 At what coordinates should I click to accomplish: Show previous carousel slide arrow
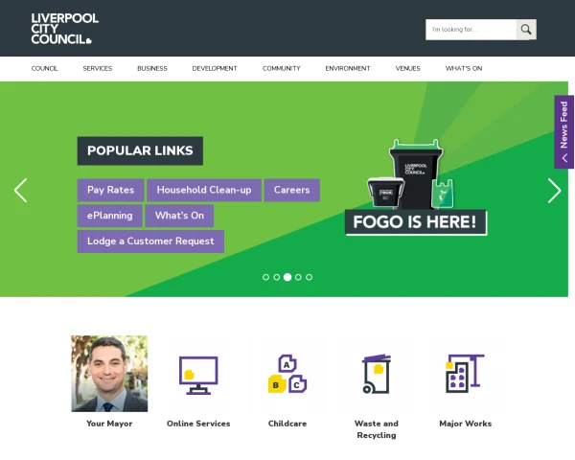pos(20,191)
